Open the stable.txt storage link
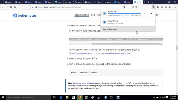Screen dimensions: 178x100 pyautogui.click(x=101, y=53)
